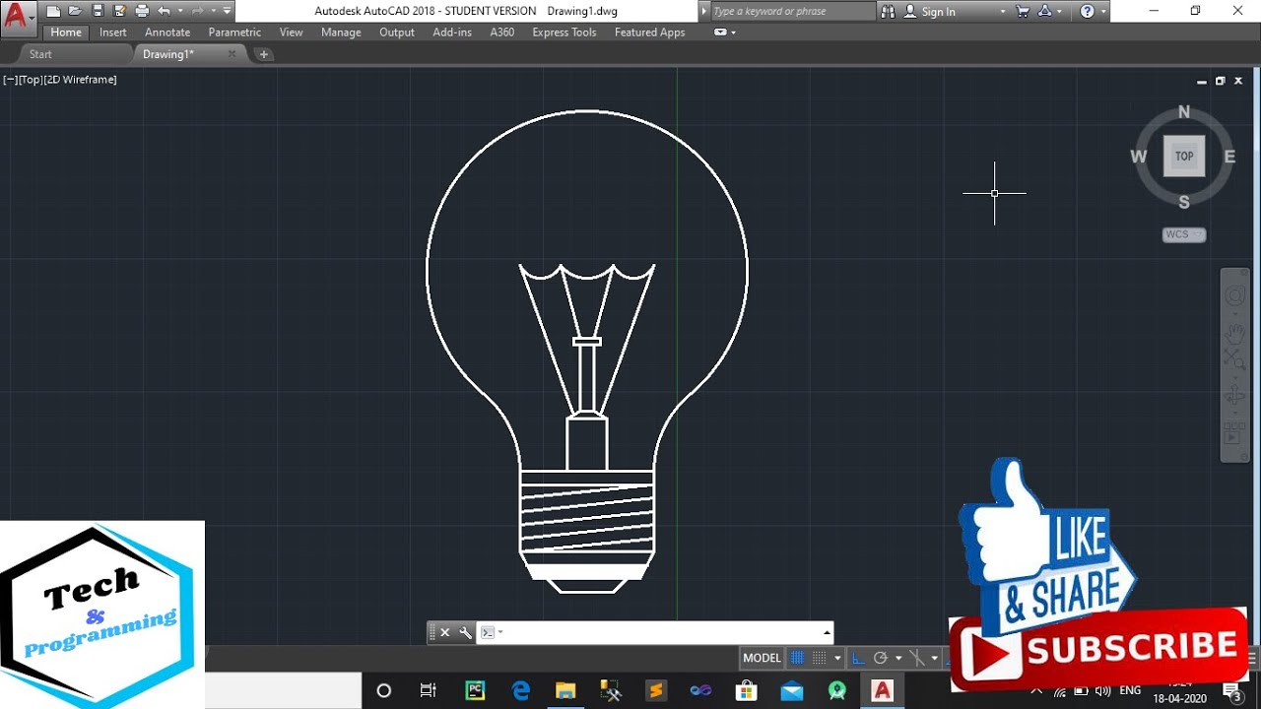Click the recent commands prompt icon
The image size is (1261, 709).
tap(487, 632)
